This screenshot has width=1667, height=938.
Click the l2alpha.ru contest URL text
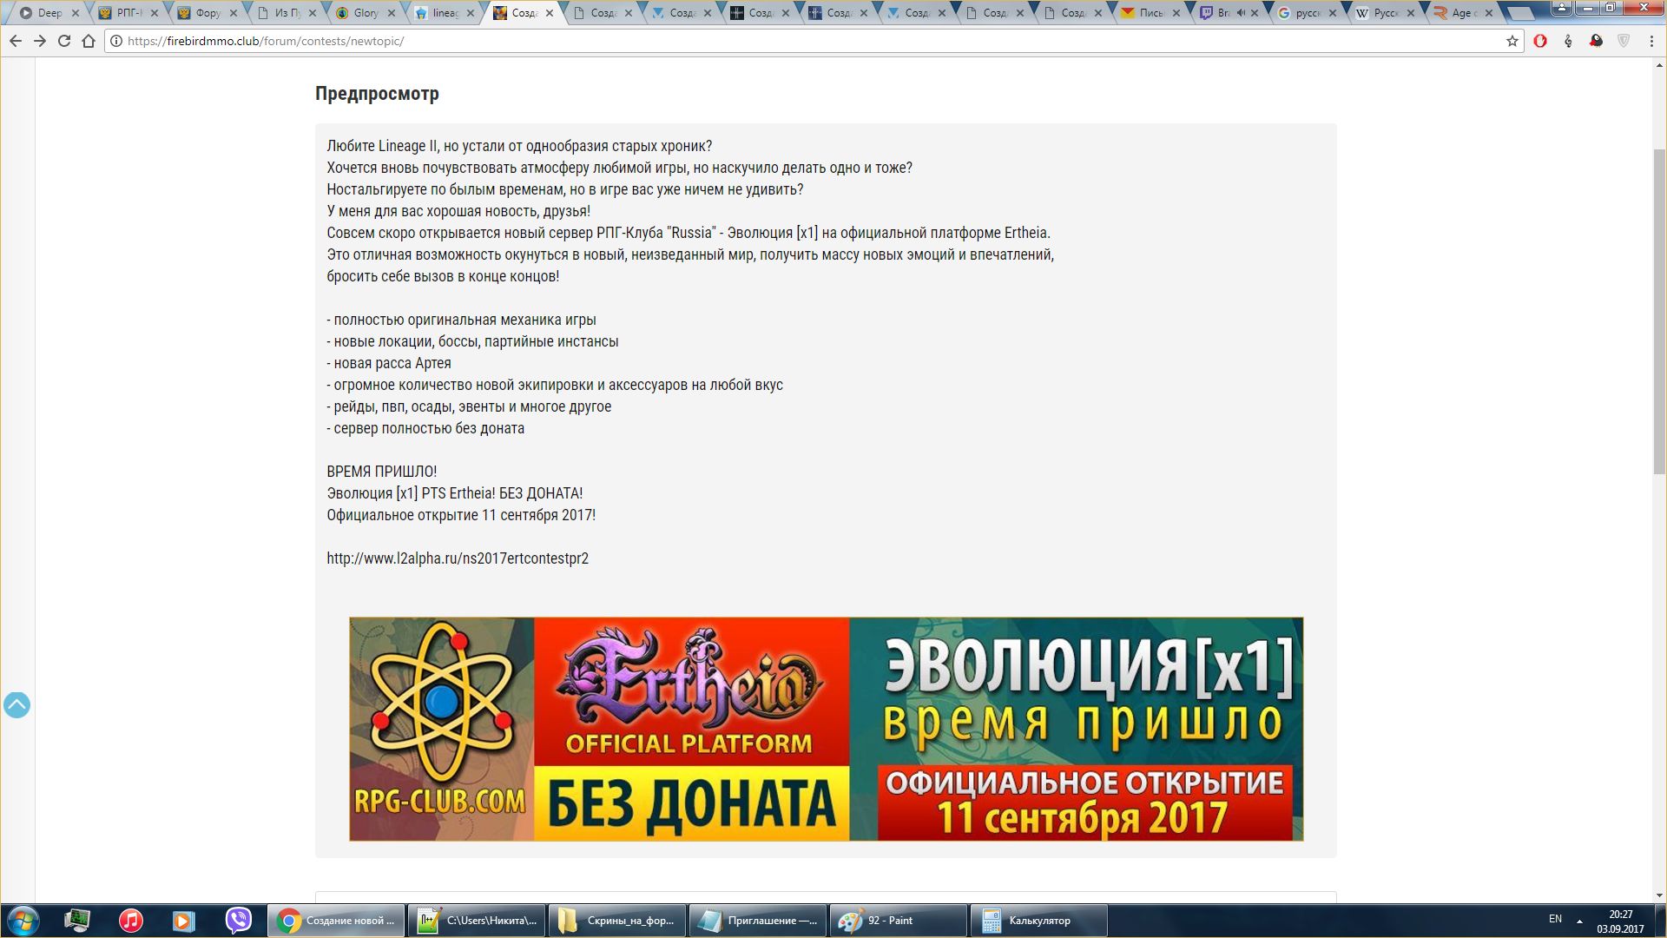point(458,558)
